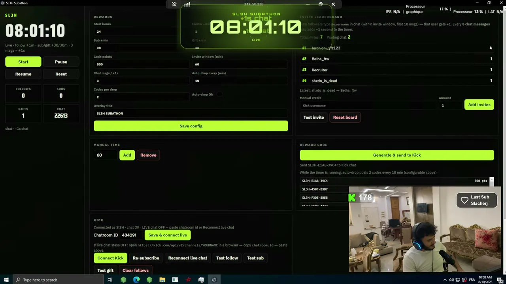506x284 pixels.
Task: Select reward code SL3H-450F-B987
Action: coord(324,189)
